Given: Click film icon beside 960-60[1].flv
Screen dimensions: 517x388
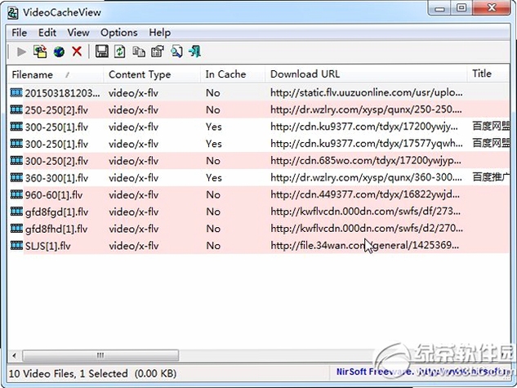Looking at the screenshot, I should [x=16, y=194].
